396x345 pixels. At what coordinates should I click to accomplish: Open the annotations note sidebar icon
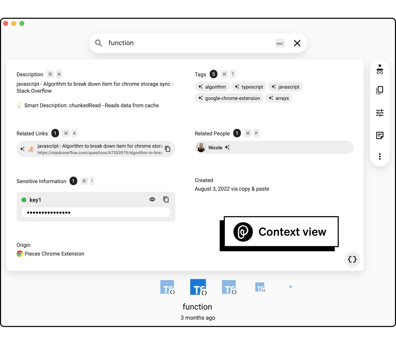[x=380, y=136]
